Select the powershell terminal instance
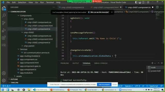Screen dimensions: 165x92 pos(155,71)
